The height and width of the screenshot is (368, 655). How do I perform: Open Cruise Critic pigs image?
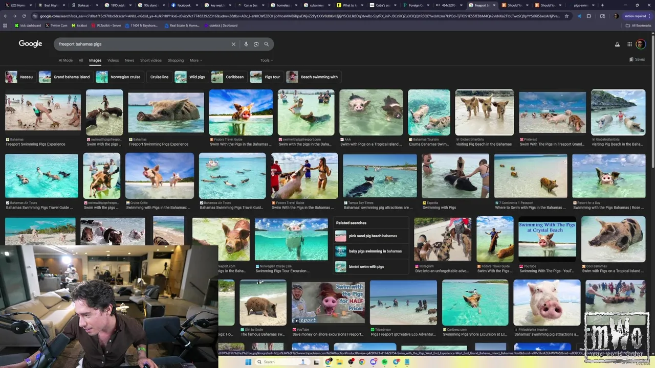[159, 176]
